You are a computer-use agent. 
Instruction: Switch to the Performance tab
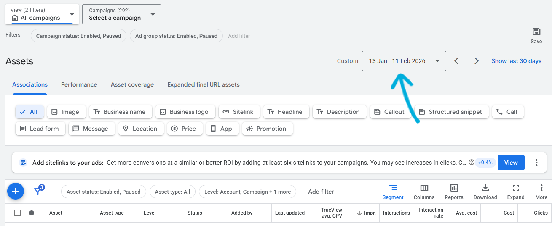click(79, 84)
